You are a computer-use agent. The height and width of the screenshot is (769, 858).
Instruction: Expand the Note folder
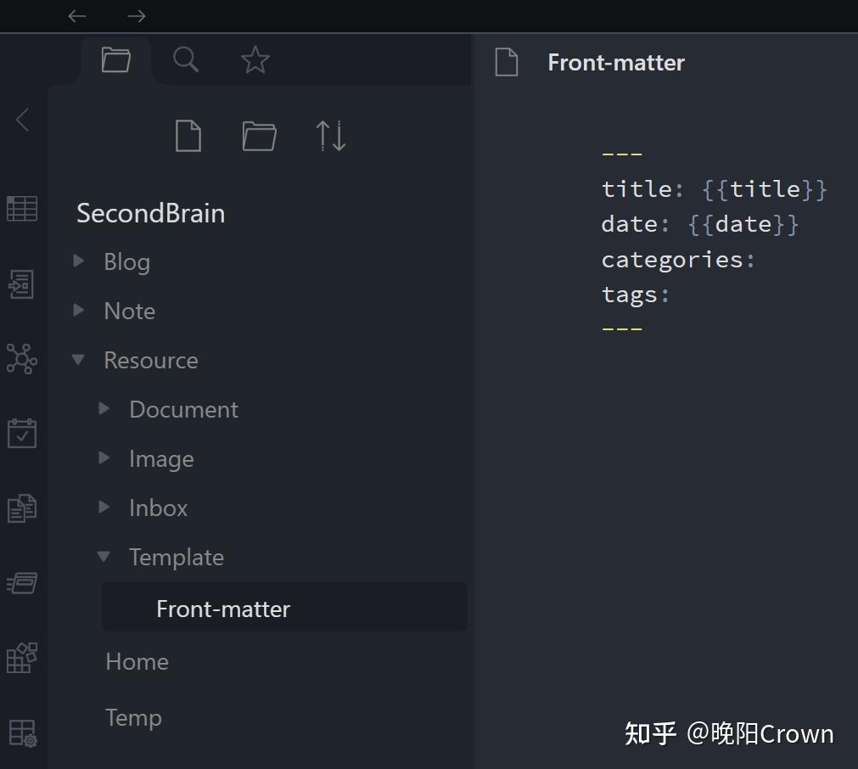[79, 311]
